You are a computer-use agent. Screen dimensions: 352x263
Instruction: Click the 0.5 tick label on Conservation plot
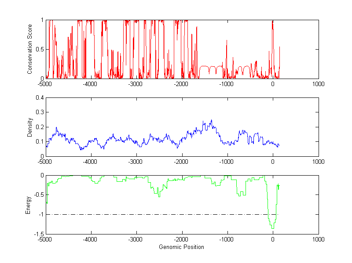[39, 49]
